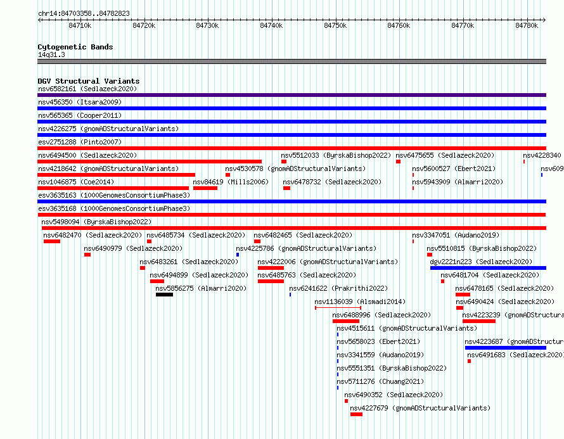This screenshot has height=439, width=564.
Task: Click the DGV Structural Variants track title
Action: click(89, 81)
